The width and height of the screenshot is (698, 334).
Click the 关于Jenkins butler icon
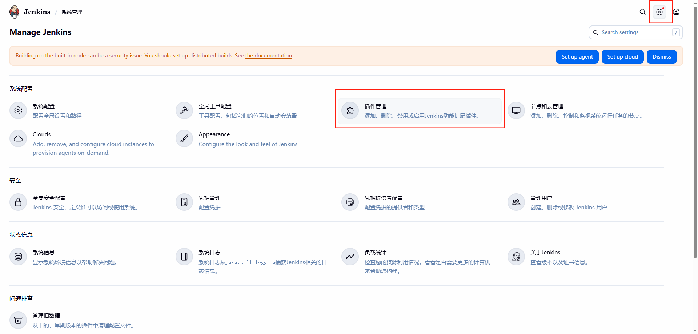coord(516,257)
